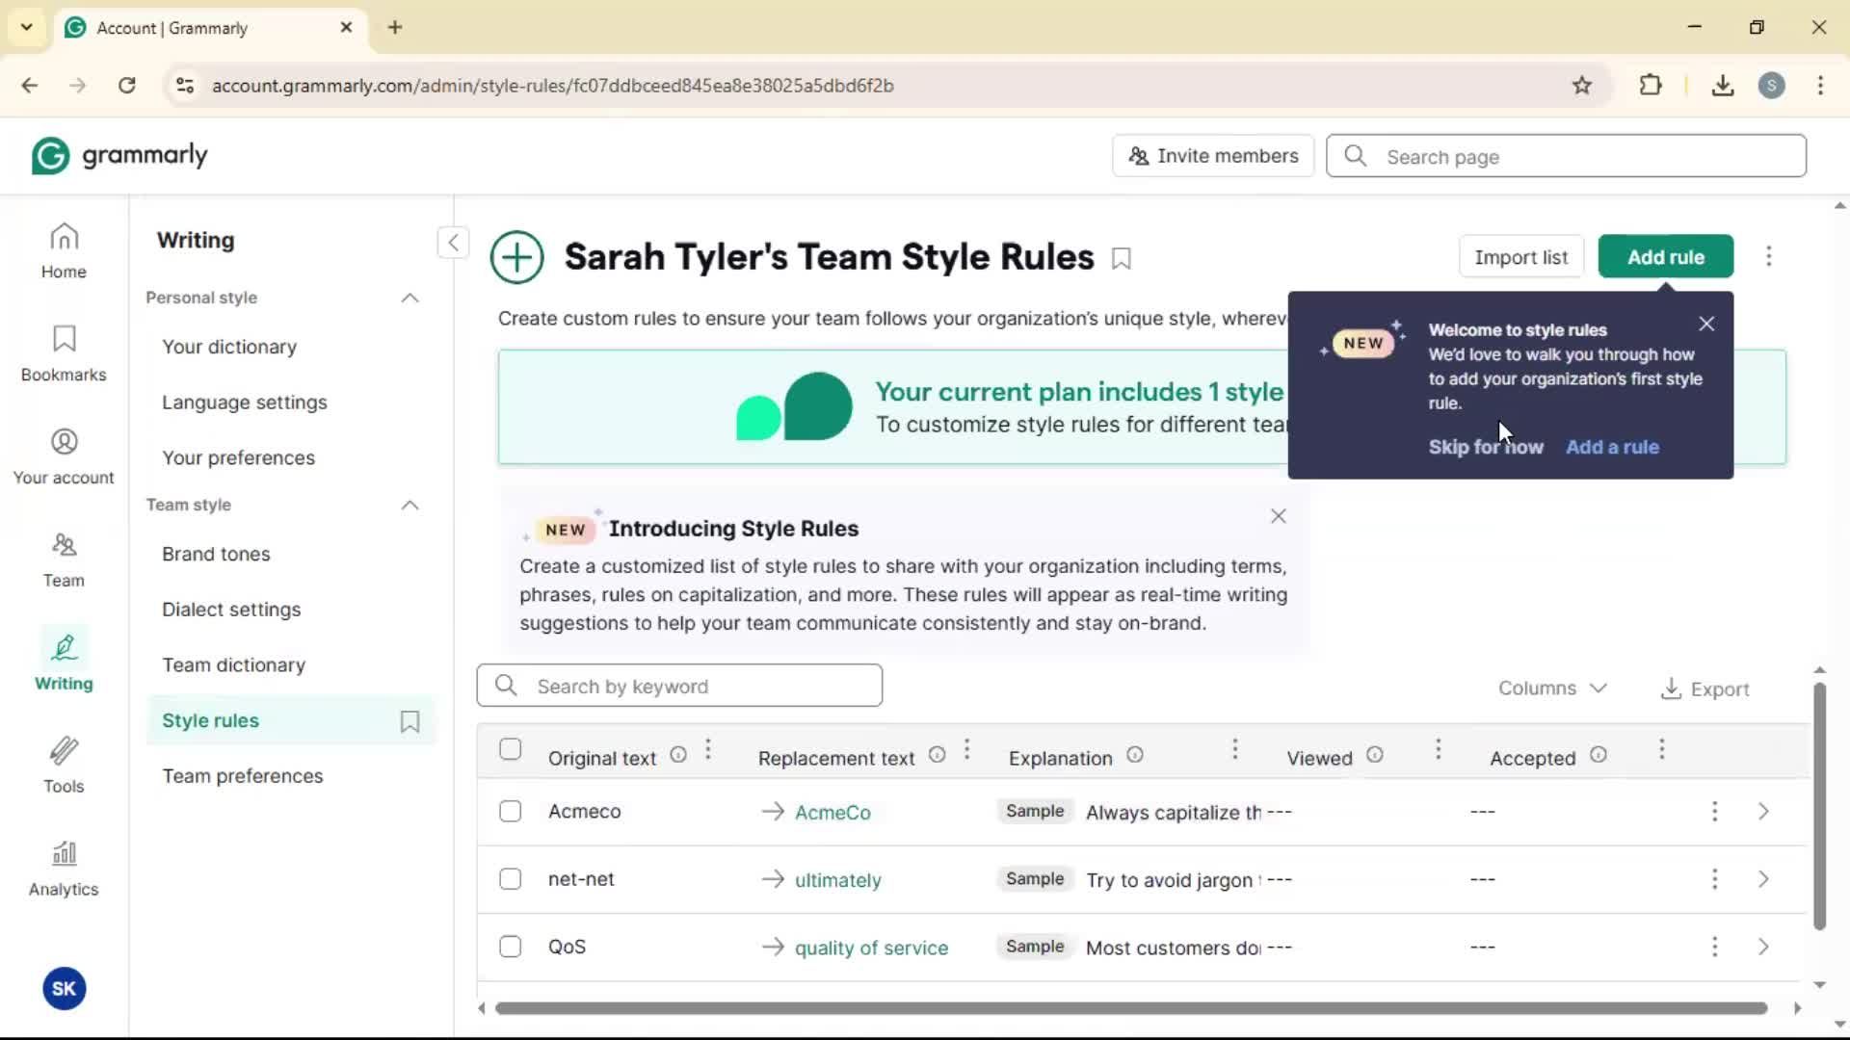This screenshot has height=1040, width=1850.
Task: Click the Import list button
Action: pyautogui.click(x=1520, y=257)
